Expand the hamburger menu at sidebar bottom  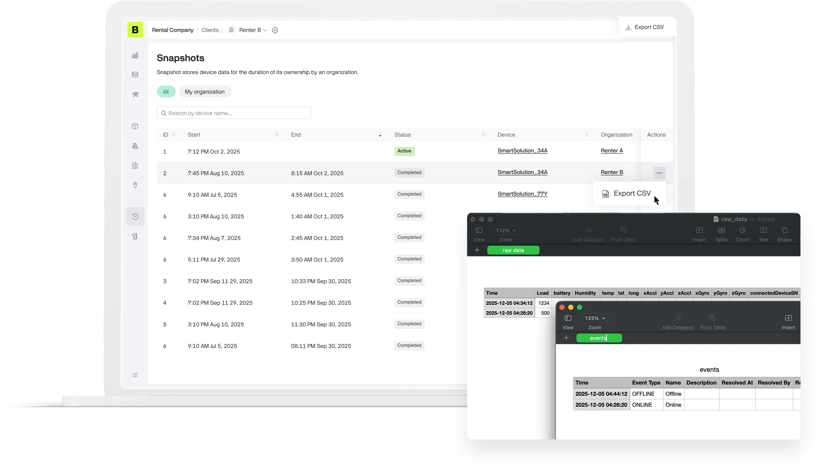135,375
